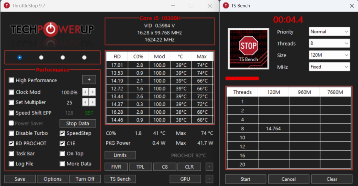Open the Options dialog
Screen dimensions: 358x186
pos(53,179)
